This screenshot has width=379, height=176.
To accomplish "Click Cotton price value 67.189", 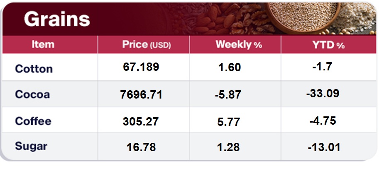I will click(x=141, y=67).
